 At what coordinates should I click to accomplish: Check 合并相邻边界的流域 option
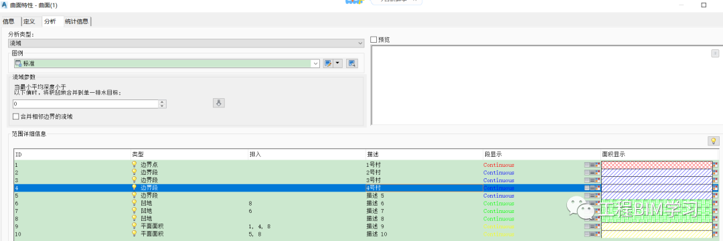pos(16,117)
